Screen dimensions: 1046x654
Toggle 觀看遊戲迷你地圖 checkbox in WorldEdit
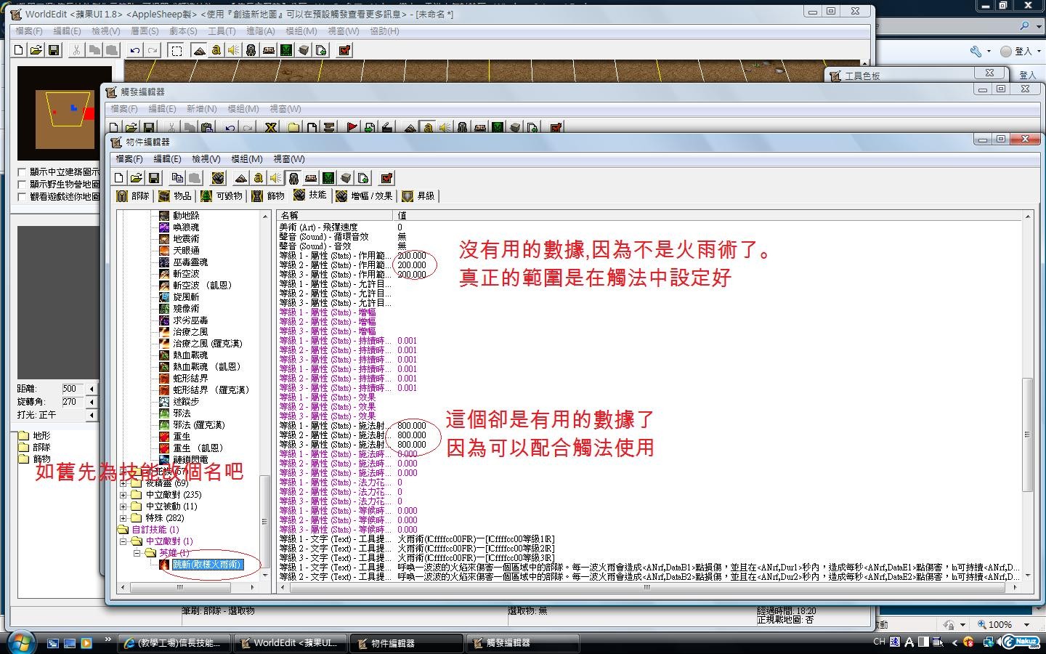[22, 197]
